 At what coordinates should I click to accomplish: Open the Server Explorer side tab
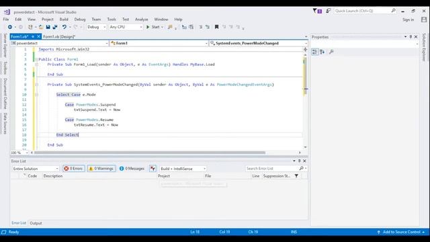coord(5,46)
